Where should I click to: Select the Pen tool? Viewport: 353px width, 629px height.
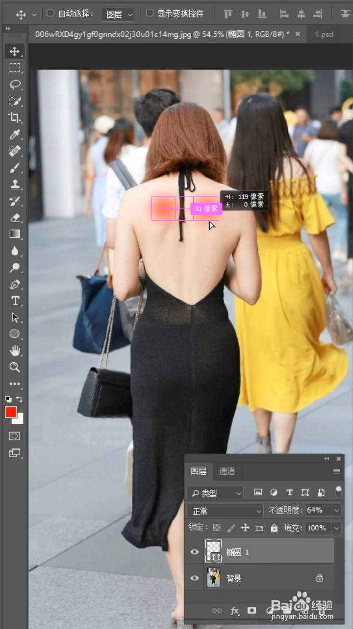click(15, 285)
